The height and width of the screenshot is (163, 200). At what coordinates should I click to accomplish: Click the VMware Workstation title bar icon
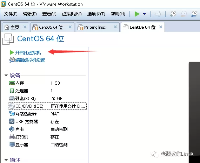(x=4, y=4)
